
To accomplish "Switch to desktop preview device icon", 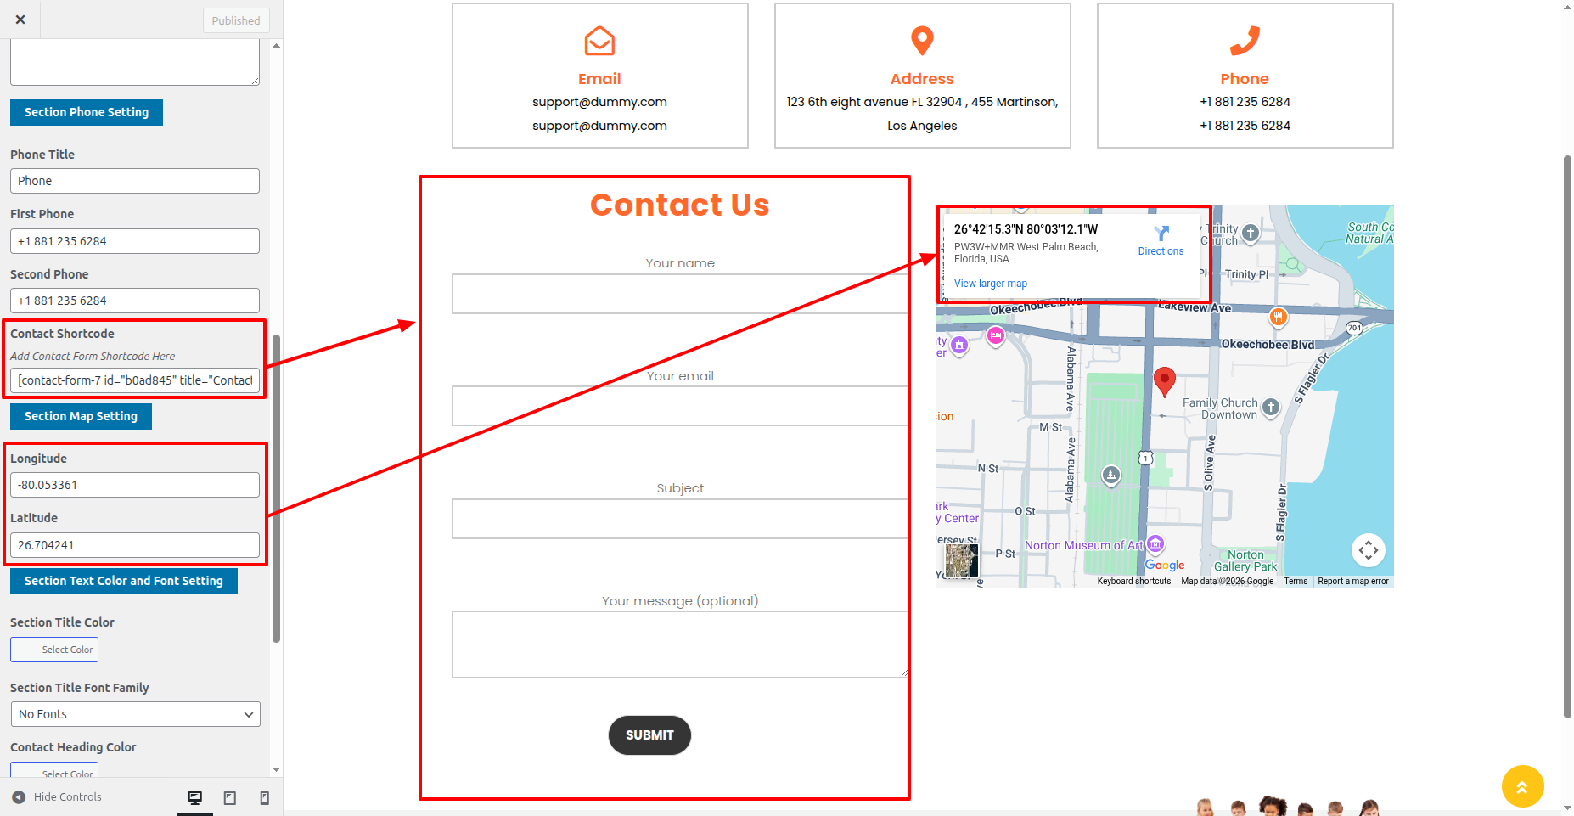I will tap(195, 797).
